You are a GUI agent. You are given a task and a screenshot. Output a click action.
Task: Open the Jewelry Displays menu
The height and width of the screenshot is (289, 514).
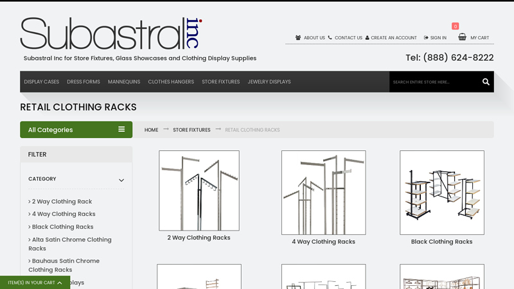pos(269,82)
